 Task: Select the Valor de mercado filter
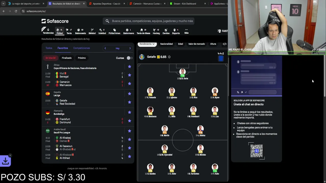pyautogui.click(x=196, y=44)
